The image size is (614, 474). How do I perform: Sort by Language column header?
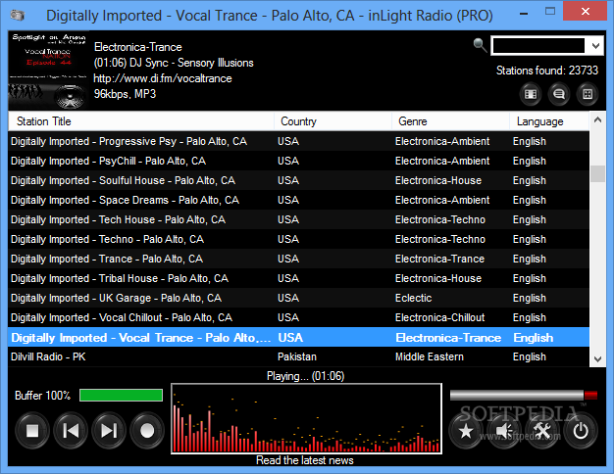549,121
